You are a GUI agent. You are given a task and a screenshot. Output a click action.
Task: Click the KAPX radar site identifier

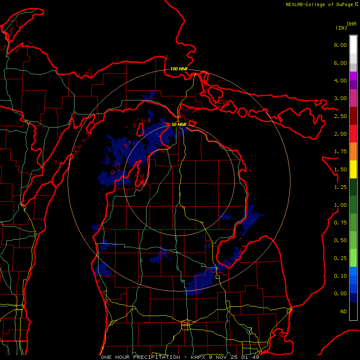(x=198, y=357)
